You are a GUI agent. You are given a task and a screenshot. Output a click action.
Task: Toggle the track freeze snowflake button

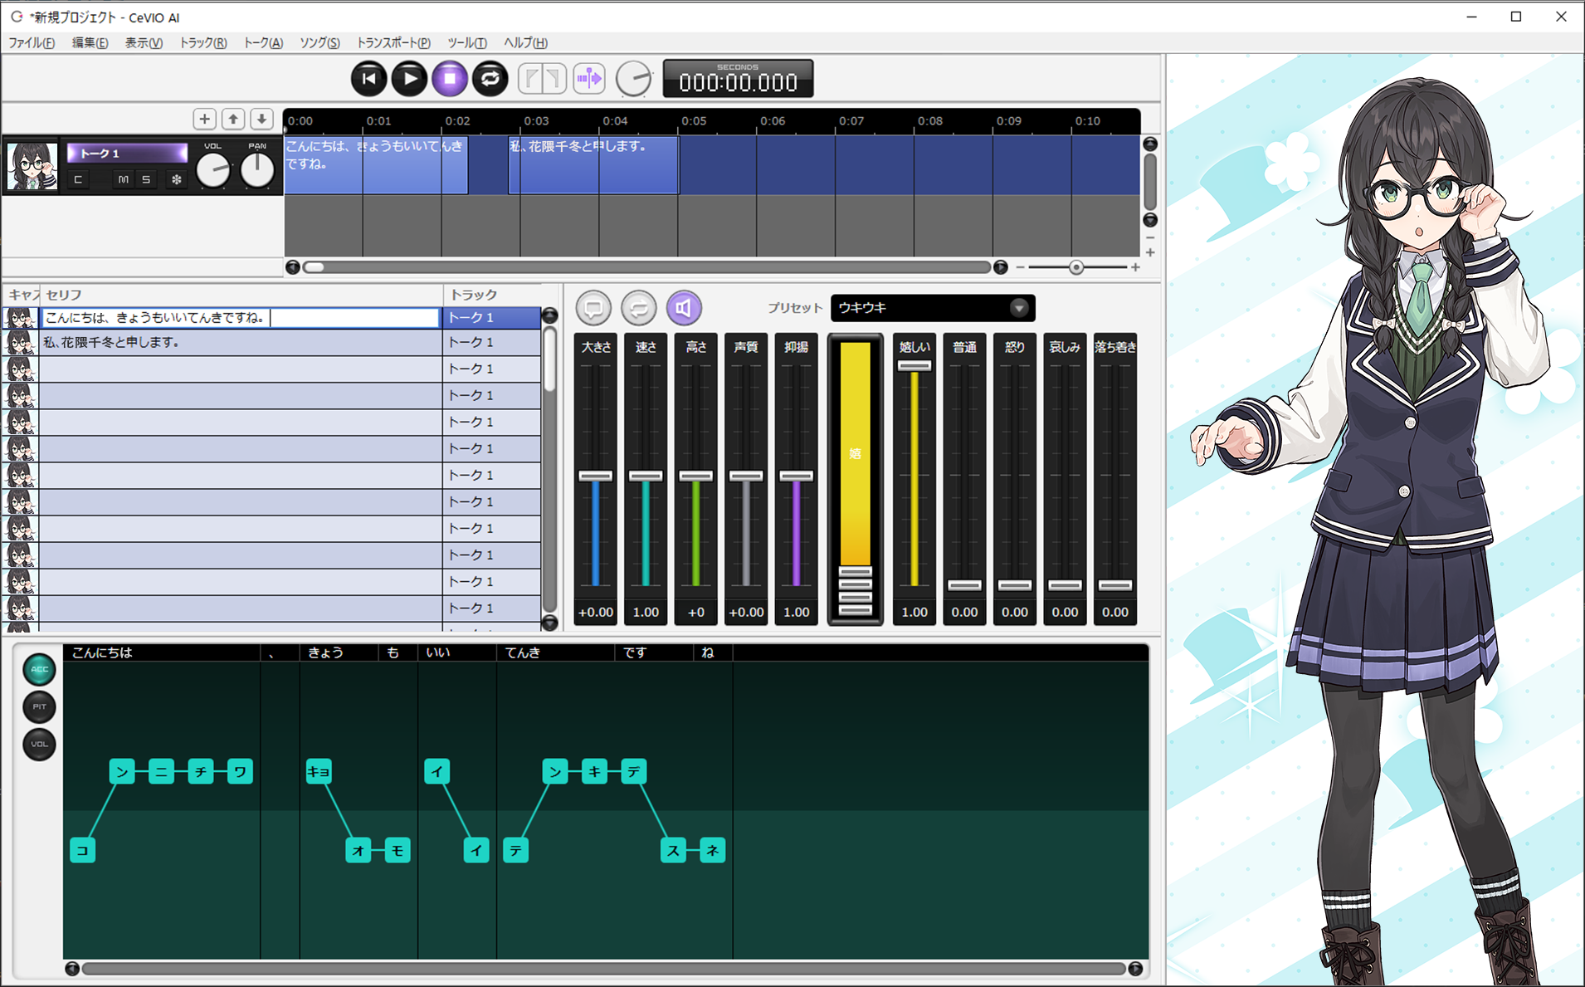click(x=176, y=179)
